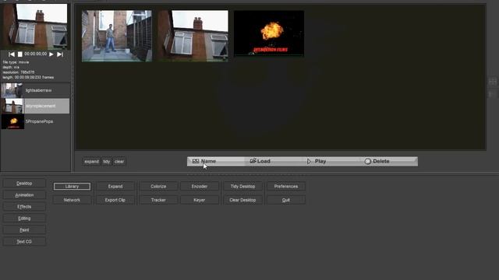Click the 00:00:00:00 timecode display
The height and width of the screenshot is (280, 499).
coord(36,54)
